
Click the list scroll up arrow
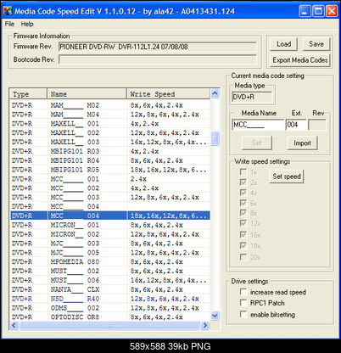(x=215, y=93)
